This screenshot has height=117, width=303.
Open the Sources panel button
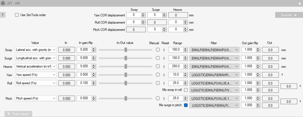289,15
